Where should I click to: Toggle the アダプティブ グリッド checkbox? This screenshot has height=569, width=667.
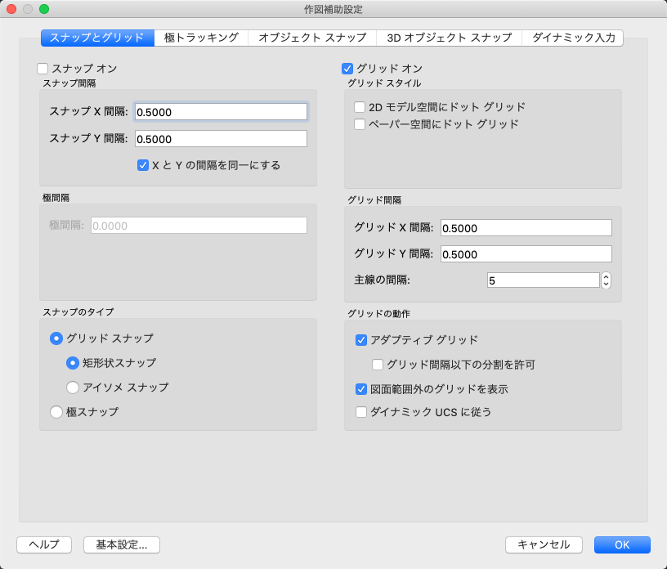pos(361,340)
